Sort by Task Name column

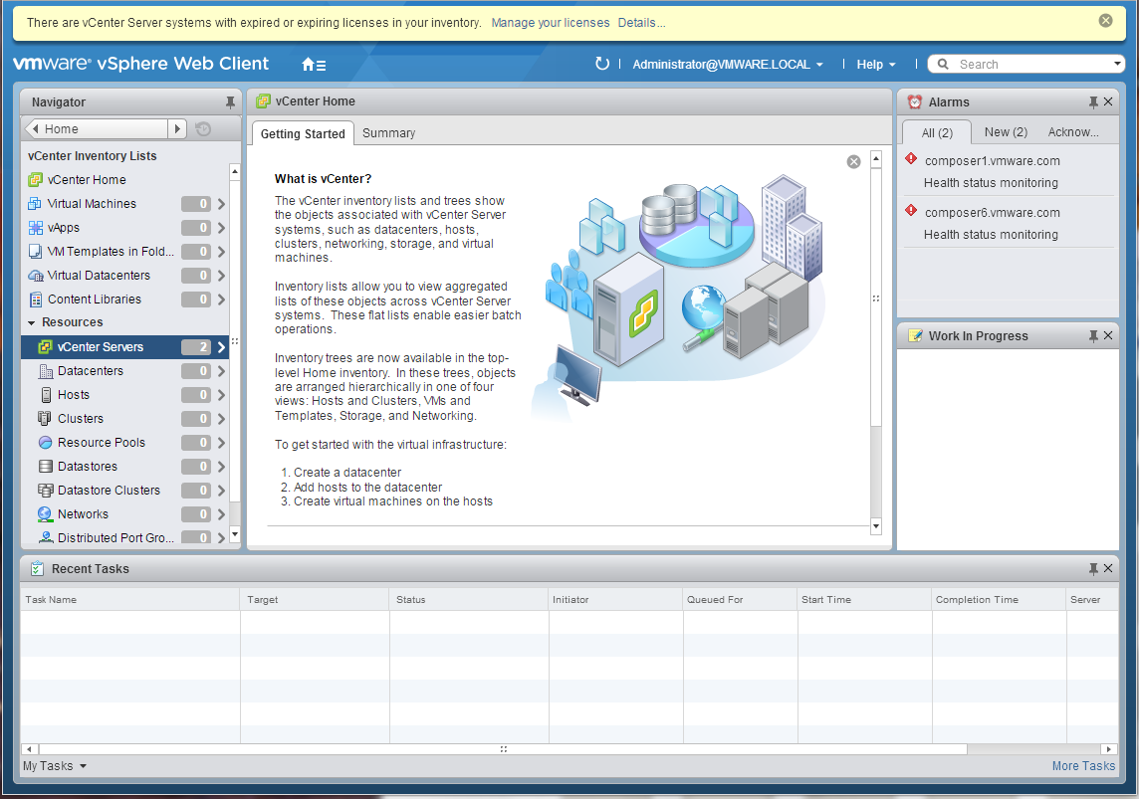click(x=129, y=599)
